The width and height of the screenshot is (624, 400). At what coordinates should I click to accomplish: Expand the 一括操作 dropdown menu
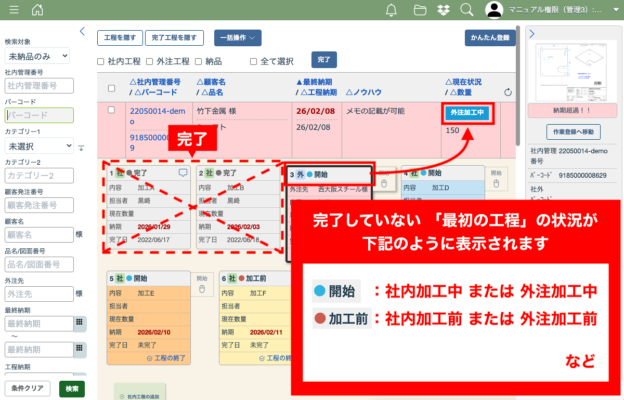(x=238, y=38)
